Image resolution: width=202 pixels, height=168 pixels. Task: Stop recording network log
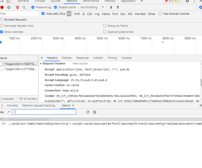click(2, 7)
